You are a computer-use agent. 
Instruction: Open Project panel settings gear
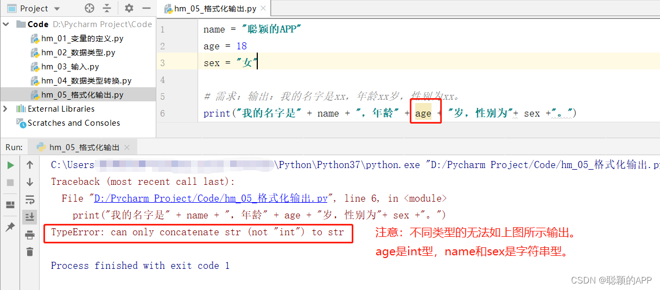(x=129, y=8)
